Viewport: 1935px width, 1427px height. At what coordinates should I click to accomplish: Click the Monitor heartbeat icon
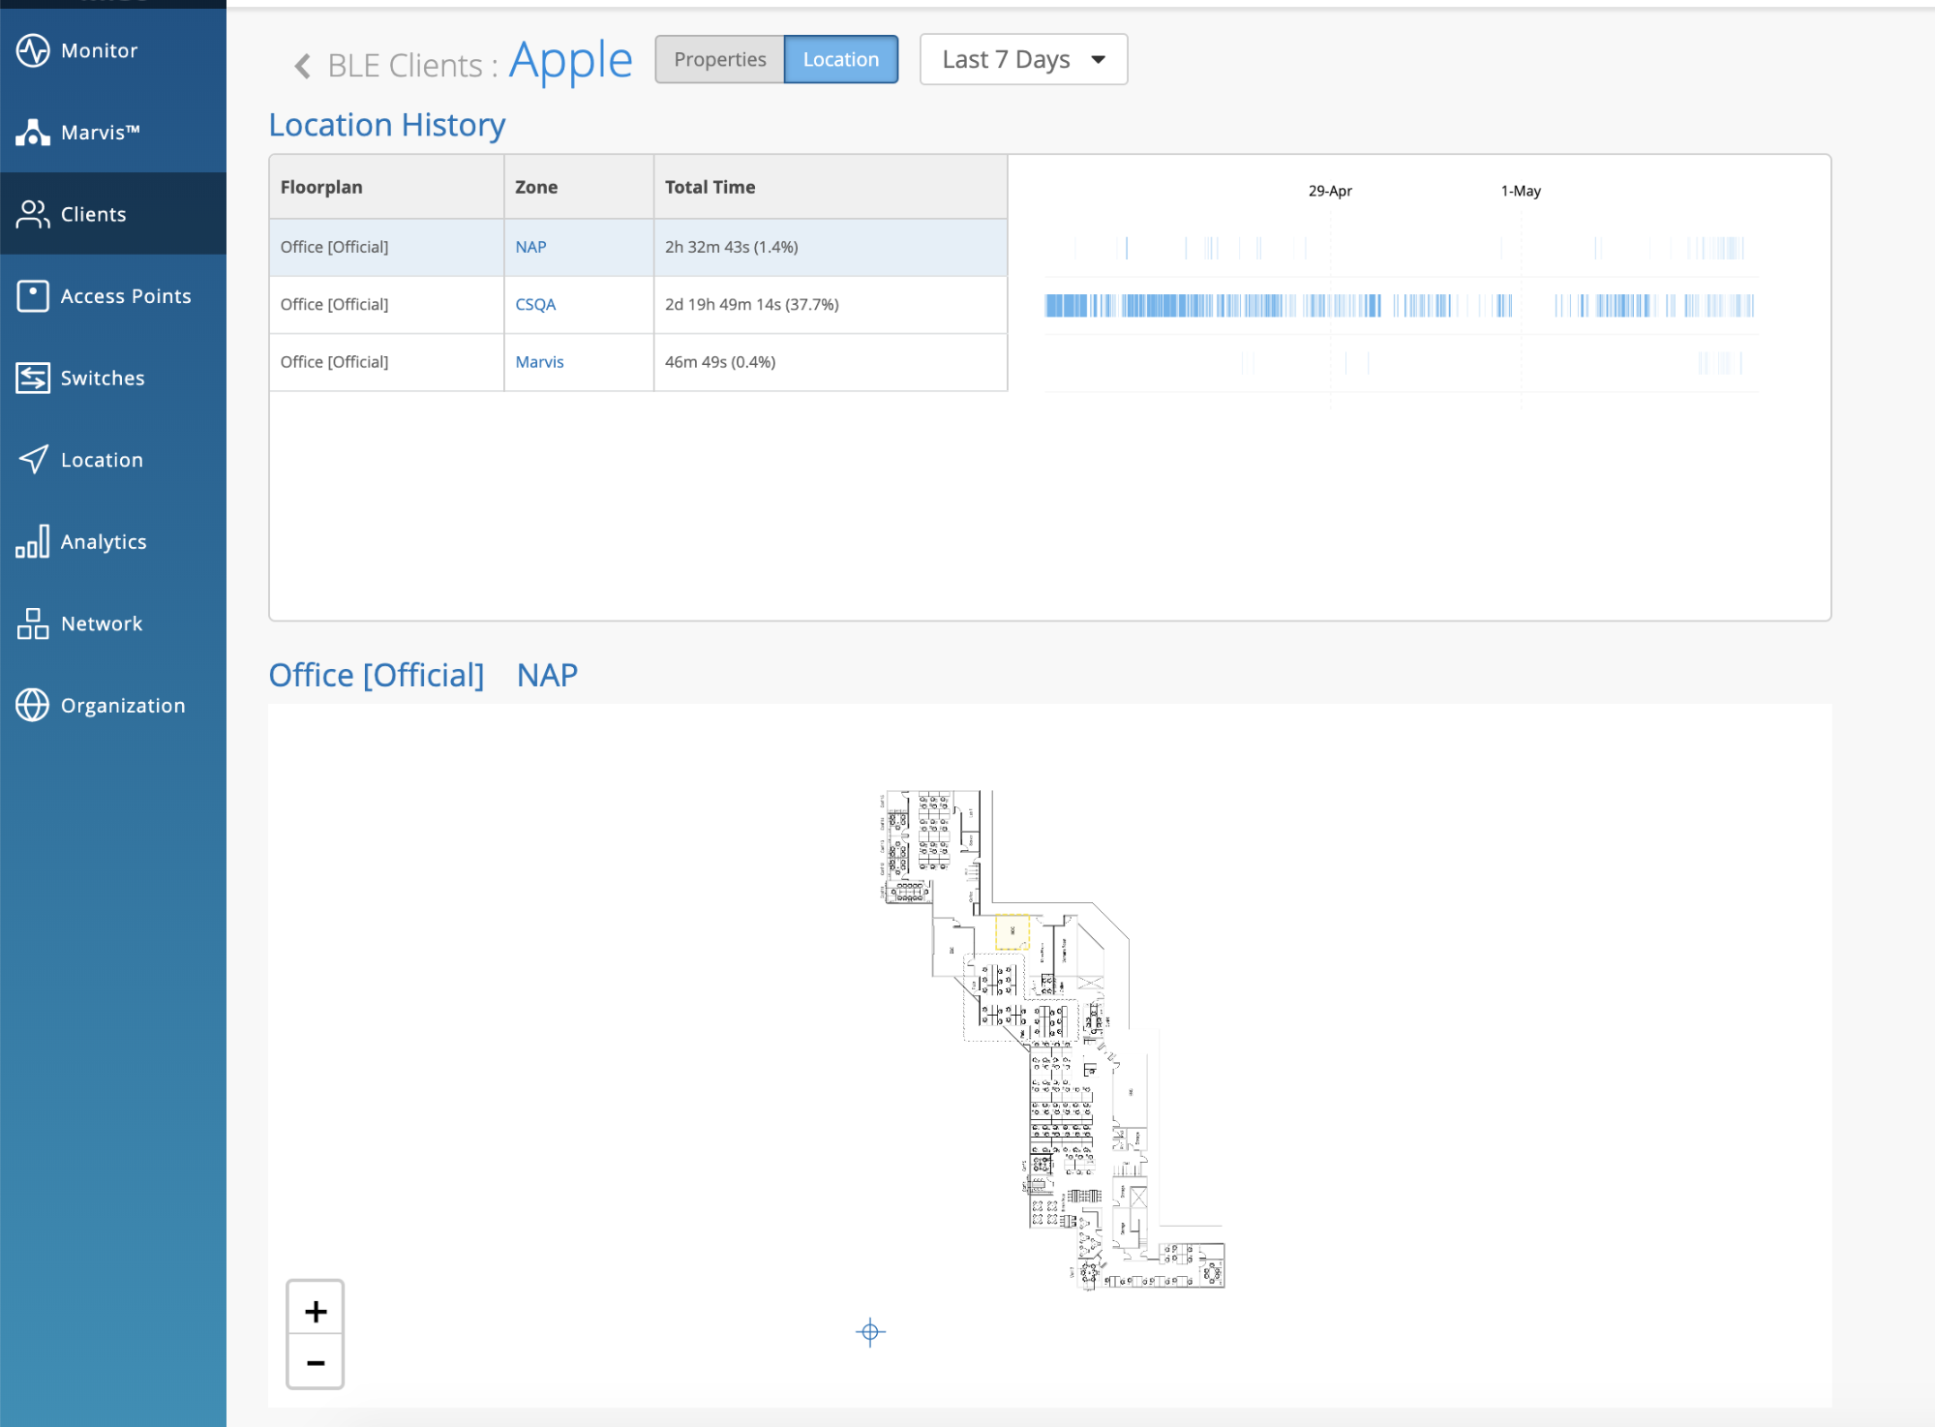click(x=33, y=50)
